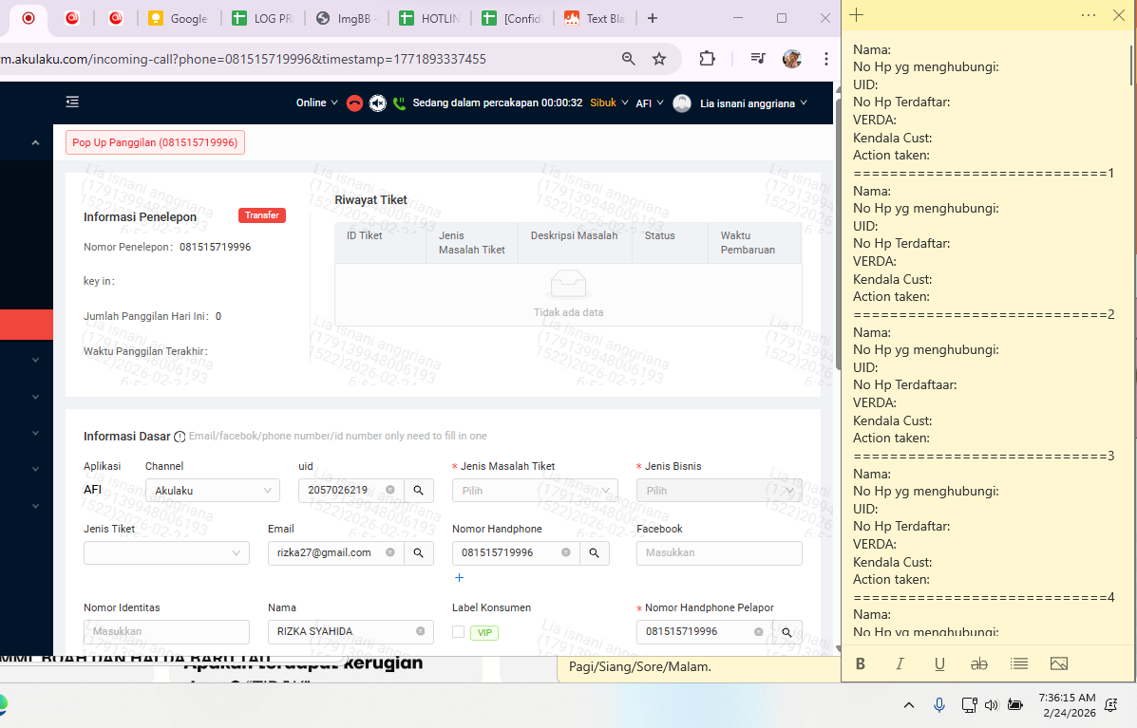Bookmark this page star icon
This screenshot has height=728, width=1137.
tap(658, 59)
